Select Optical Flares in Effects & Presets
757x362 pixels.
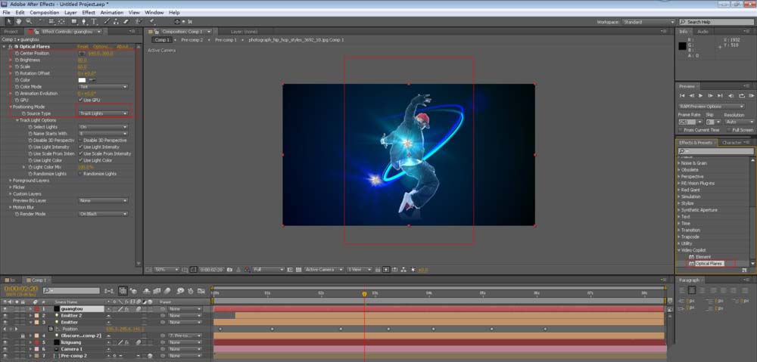click(x=709, y=264)
